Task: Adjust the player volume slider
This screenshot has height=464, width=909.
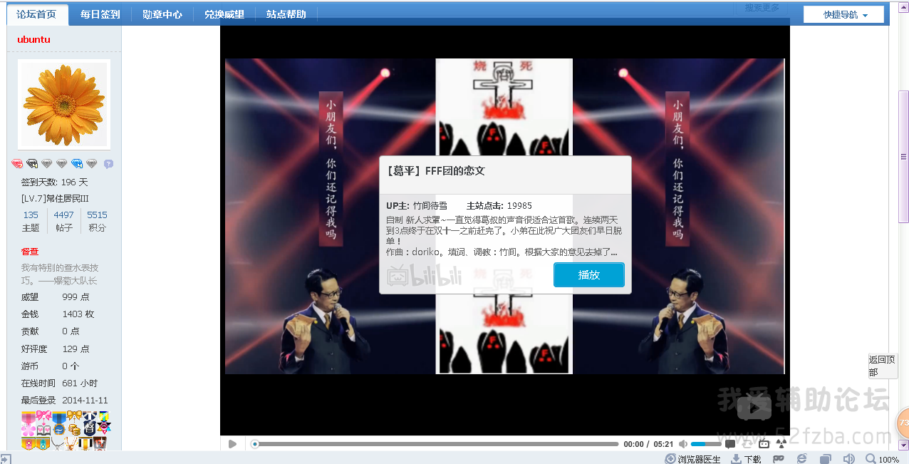Action: tap(706, 444)
